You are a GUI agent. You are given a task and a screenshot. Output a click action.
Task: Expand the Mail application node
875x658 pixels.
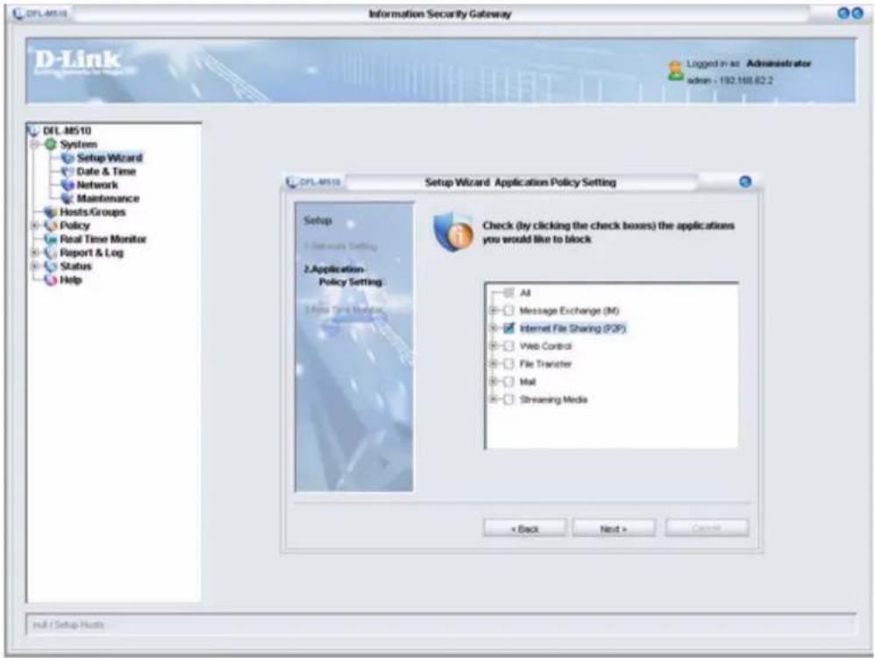tap(494, 382)
